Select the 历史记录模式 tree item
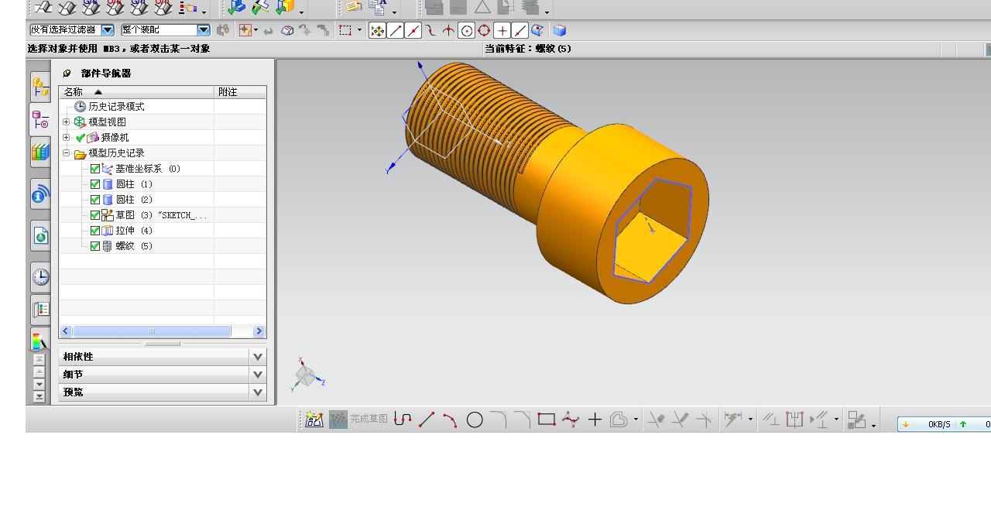The image size is (991, 531). pyautogui.click(x=116, y=107)
